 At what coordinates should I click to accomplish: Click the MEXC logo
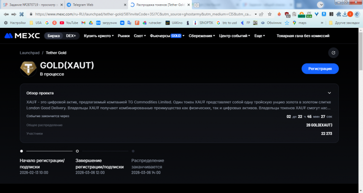tap(22, 35)
